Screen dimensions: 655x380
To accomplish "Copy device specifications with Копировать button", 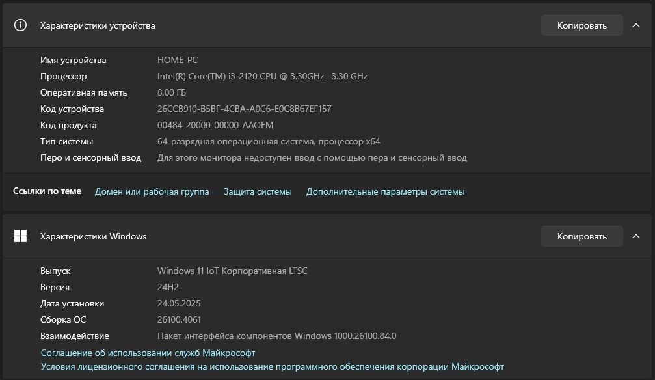I will [x=582, y=25].
